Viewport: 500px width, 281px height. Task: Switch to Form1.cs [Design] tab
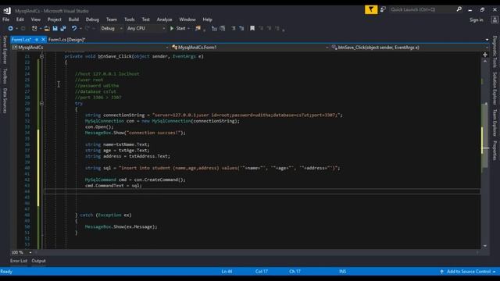66,40
